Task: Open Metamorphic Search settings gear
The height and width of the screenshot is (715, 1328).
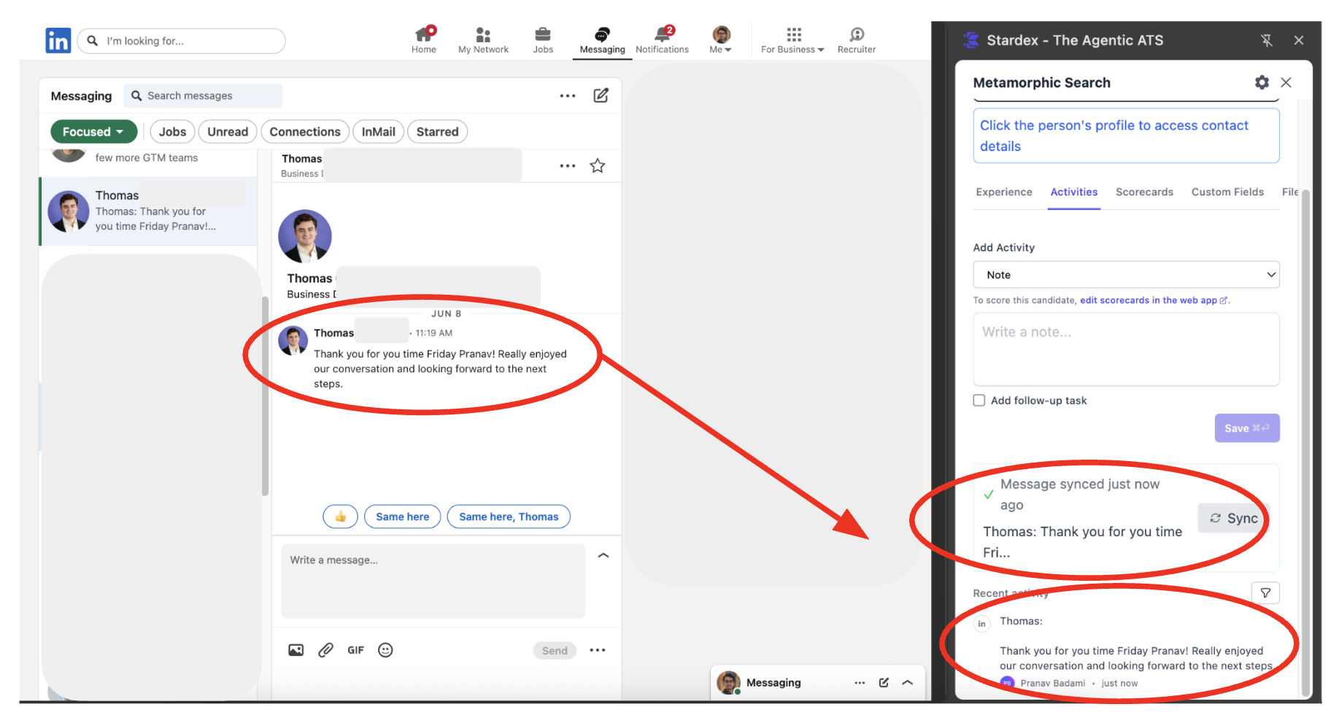Action: [1262, 82]
